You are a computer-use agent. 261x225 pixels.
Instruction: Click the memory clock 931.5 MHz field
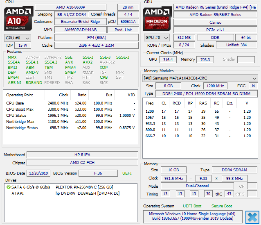pos(173,178)
